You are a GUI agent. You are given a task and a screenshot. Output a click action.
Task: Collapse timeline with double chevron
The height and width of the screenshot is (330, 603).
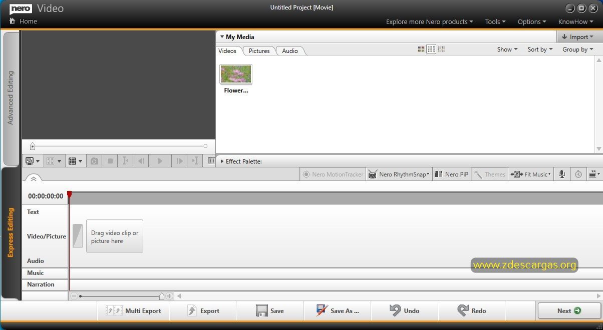coord(33,178)
